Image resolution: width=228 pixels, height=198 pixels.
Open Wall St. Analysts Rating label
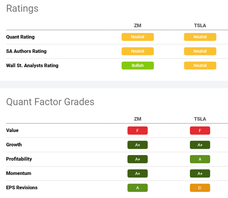click(x=32, y=65)
